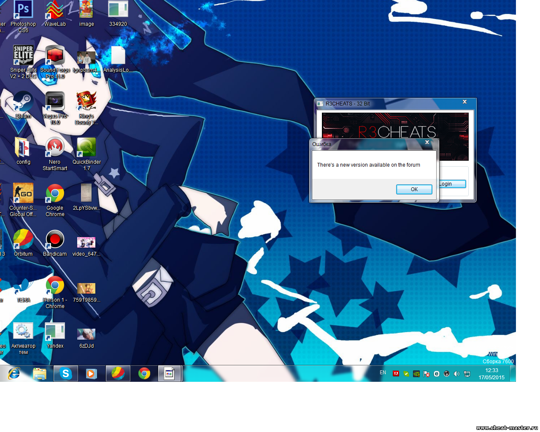Open Vegas Pro 10.0 shortcut

click(55, 108)
